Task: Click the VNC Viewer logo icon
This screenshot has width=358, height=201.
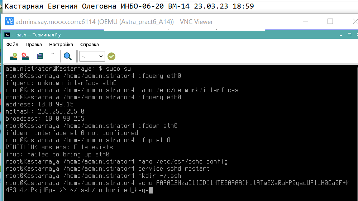Action: point(9,21)
